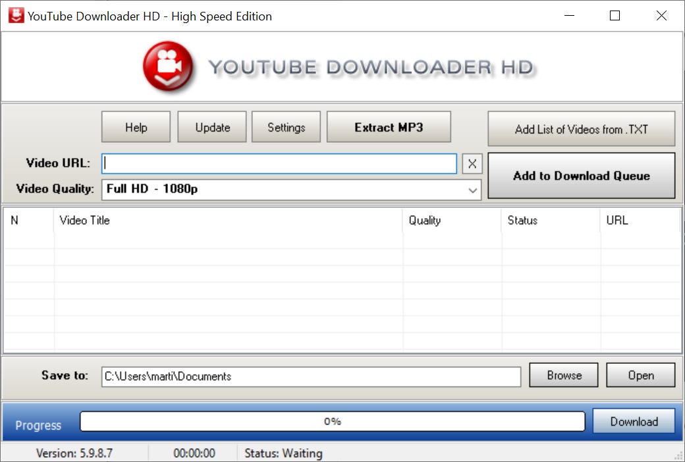Click the Save to: label

[65, 375]
